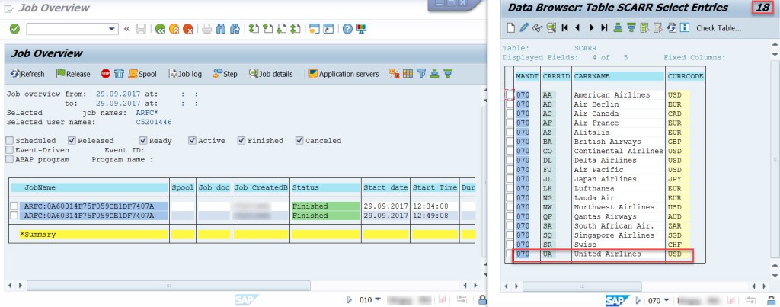Jump to last entry in Data Browser
This screenshot has height=307, width=780.
point(604,28)
